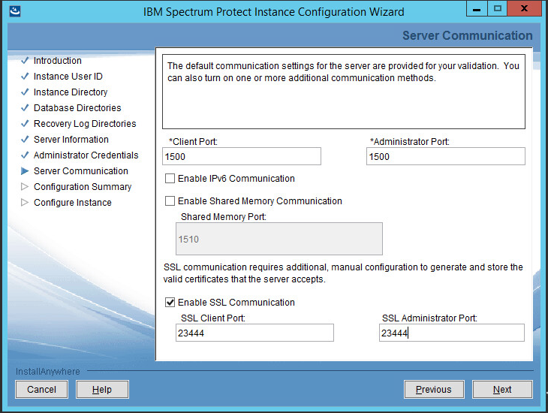Click the checkmark icon beside Introduction
The height and width of the screenshot is (413, 548).
tap(25, 61)
